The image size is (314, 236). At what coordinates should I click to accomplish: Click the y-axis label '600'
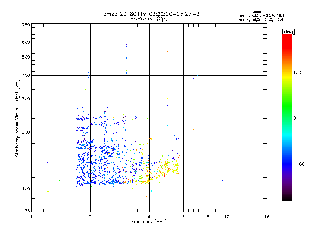click(26, 42)
